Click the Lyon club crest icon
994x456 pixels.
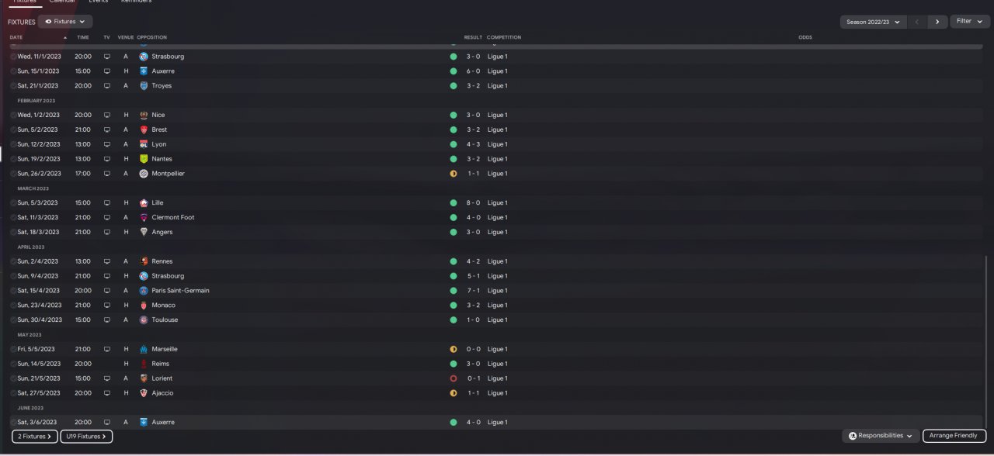pos(144,144)
